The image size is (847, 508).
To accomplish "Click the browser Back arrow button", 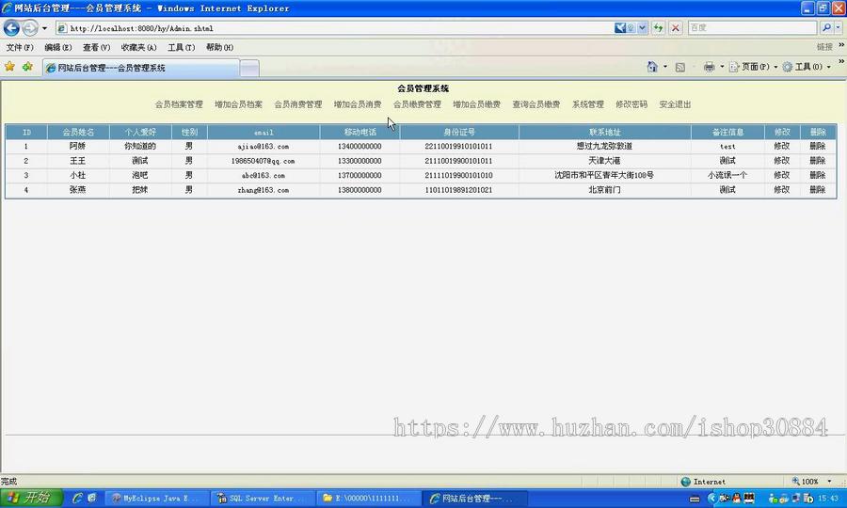I will pos(11,27).
